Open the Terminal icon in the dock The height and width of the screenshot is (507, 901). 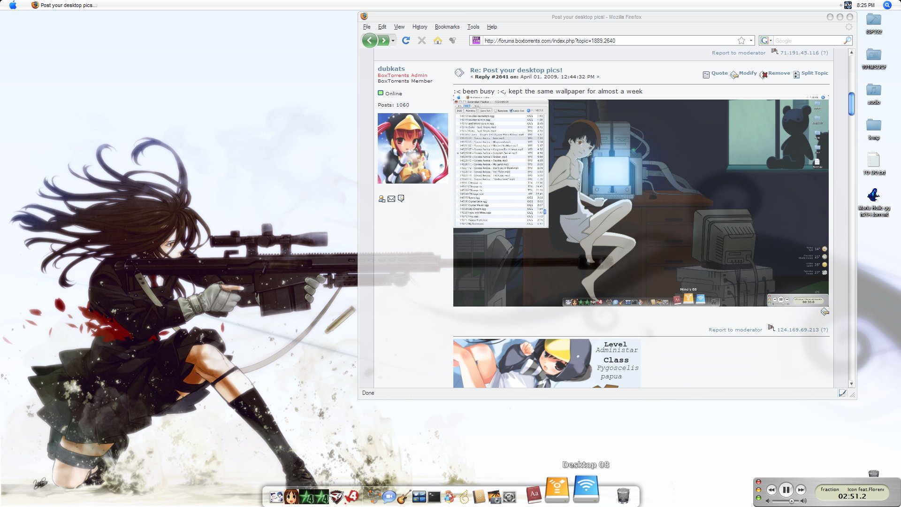pos(434,497)
